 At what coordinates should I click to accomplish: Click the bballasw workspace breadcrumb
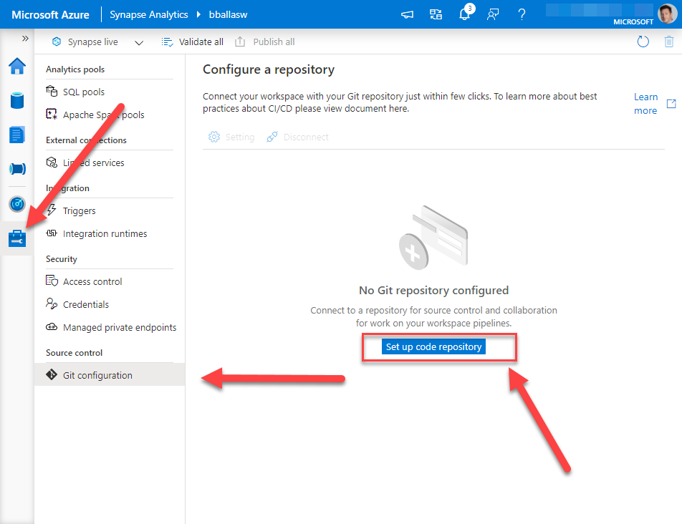pos(228,14)
